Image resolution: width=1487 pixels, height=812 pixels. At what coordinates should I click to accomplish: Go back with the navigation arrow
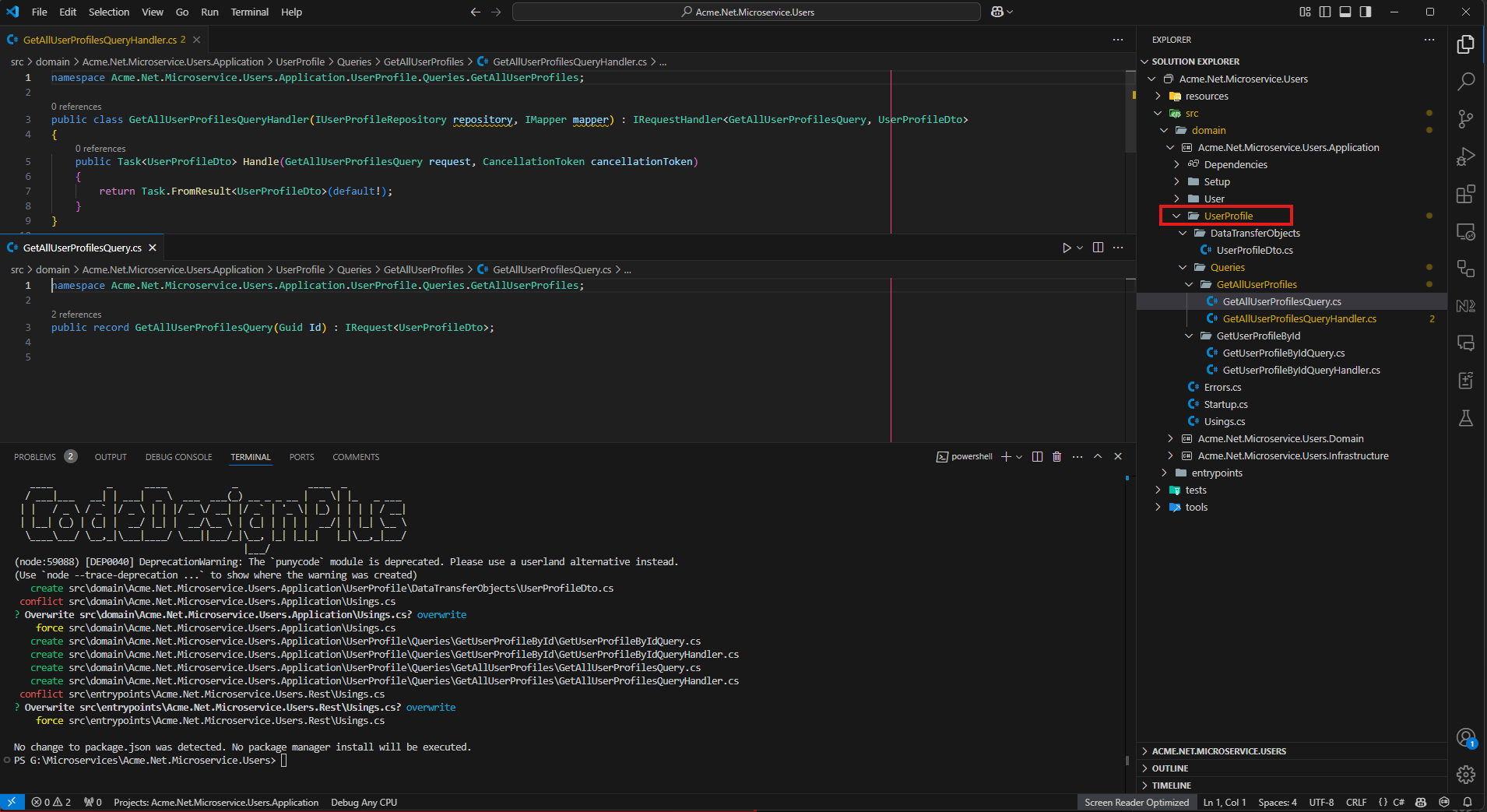[x=476, y=12]
